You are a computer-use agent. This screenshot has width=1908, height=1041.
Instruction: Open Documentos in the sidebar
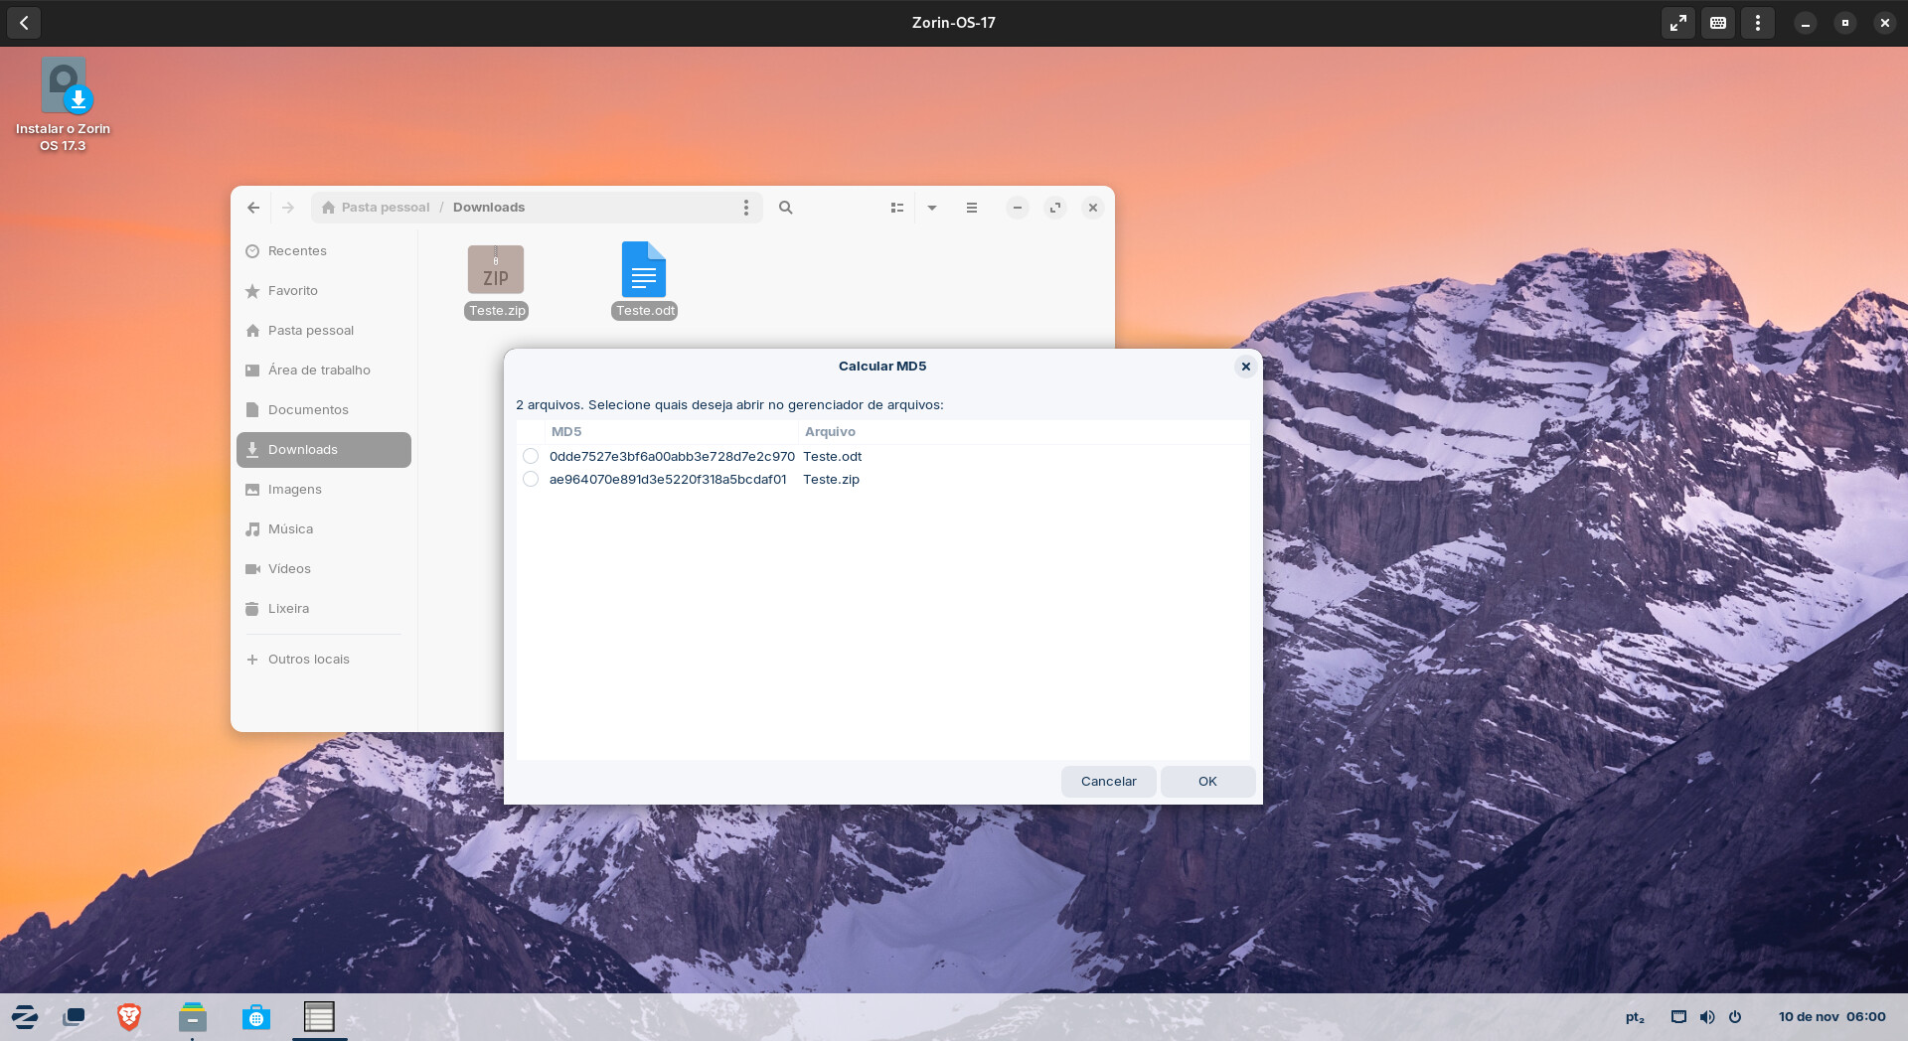click(x=308, y=409)
